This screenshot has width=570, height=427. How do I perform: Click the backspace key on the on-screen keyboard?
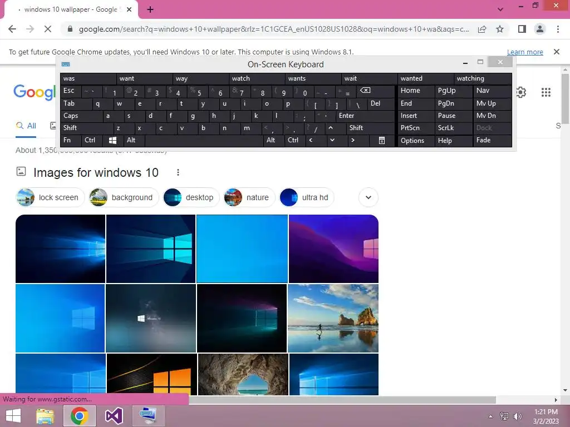click(x=376, y=91)
